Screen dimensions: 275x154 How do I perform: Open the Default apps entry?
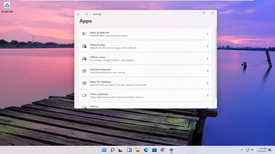(145, 46)
